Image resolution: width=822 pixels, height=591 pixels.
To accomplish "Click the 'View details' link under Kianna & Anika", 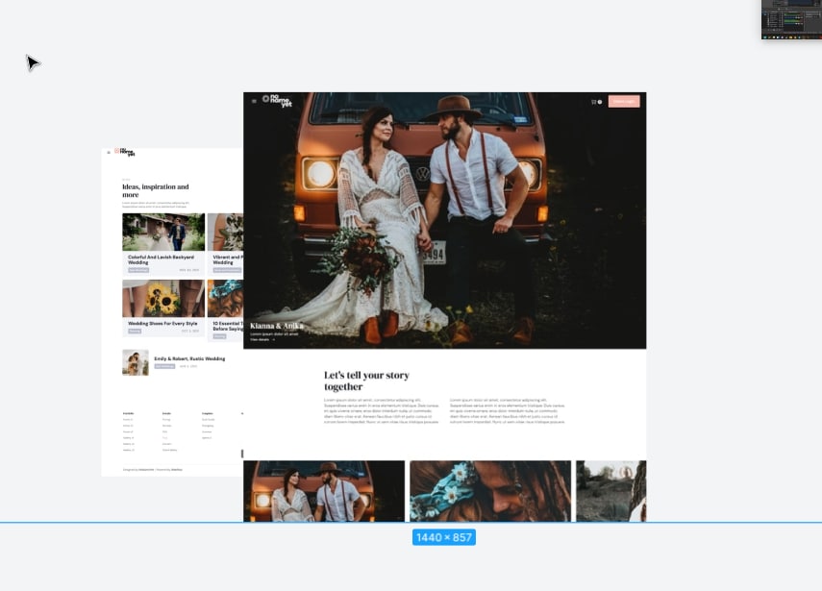I will (262, 340).
